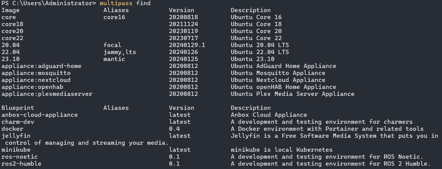
Task: Click description 'Ubuntu Core 16'
Action: tap(256, 17)
